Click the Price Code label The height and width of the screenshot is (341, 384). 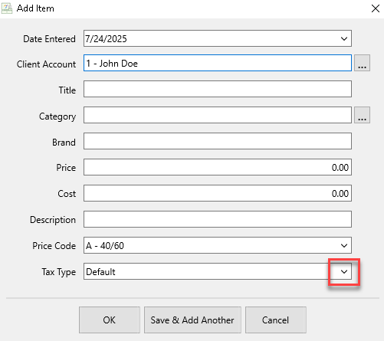[x=54, y=246]
